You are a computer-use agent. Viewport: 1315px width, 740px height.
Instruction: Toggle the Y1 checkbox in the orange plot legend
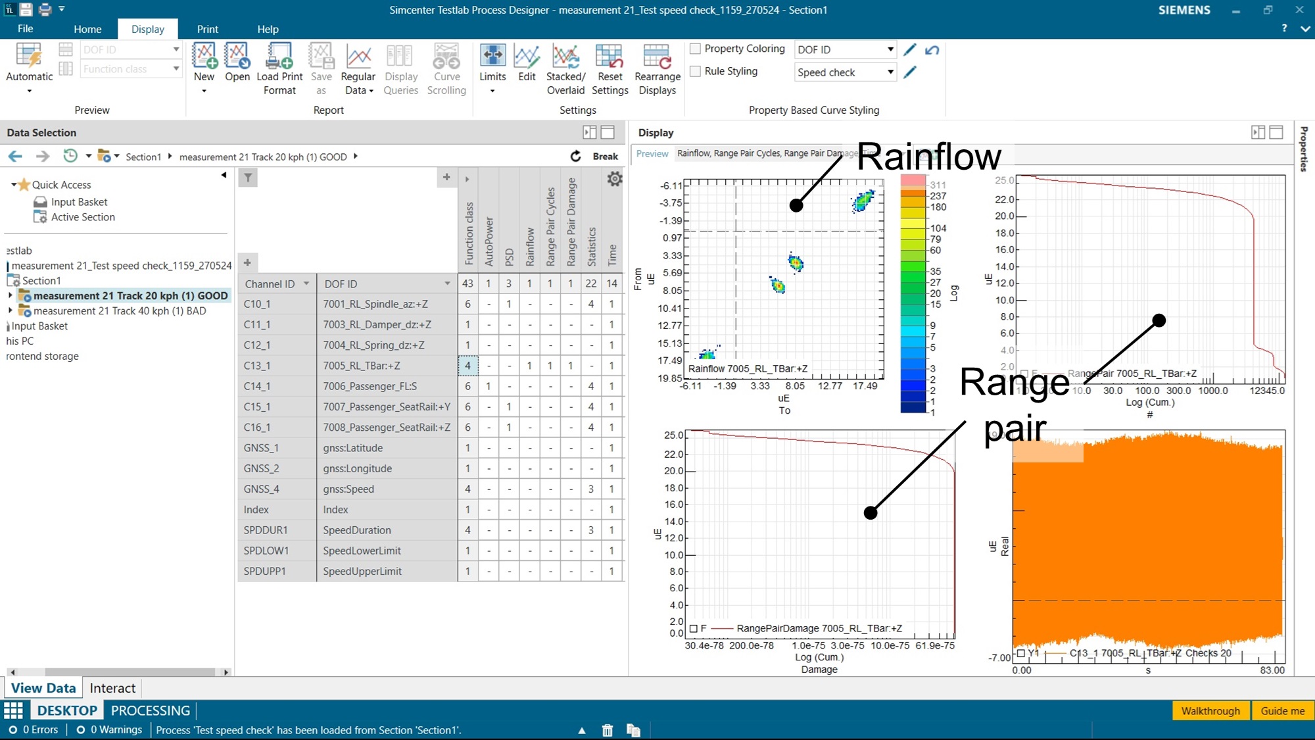(1020, 653)
